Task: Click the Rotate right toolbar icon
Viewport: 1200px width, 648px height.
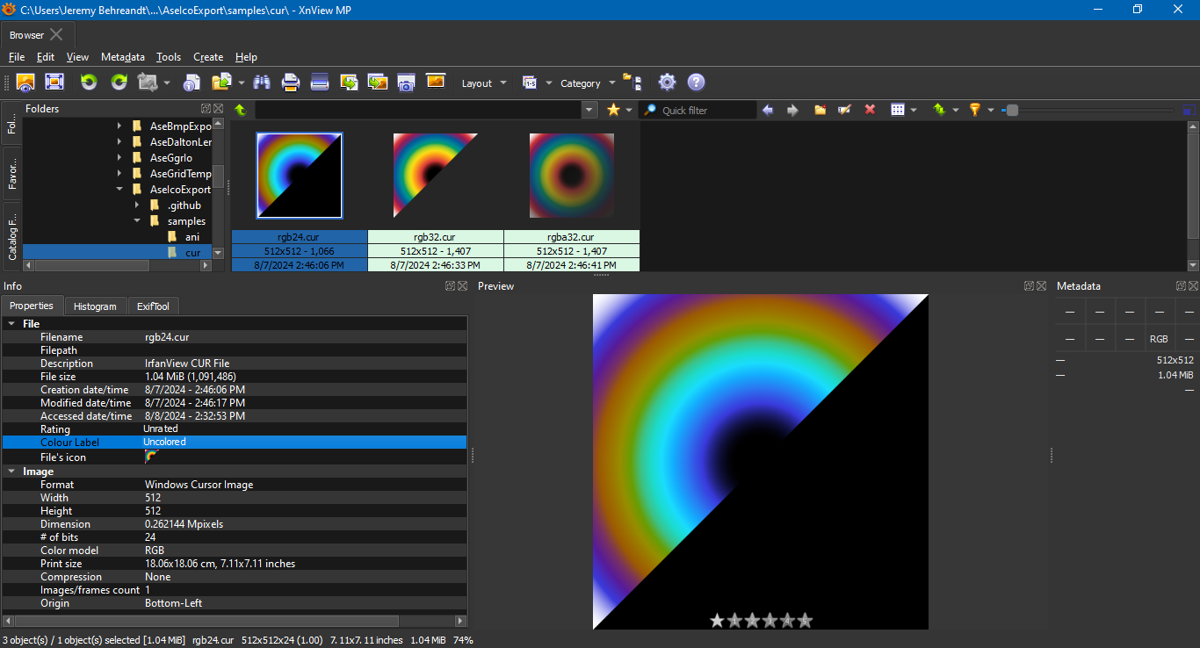Action: (119, 83)
